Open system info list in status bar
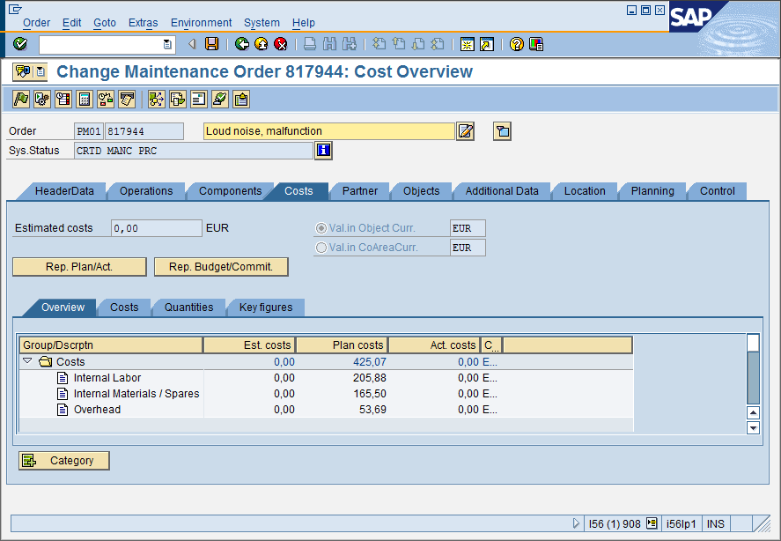781x541 pixels. coord(652,523)
